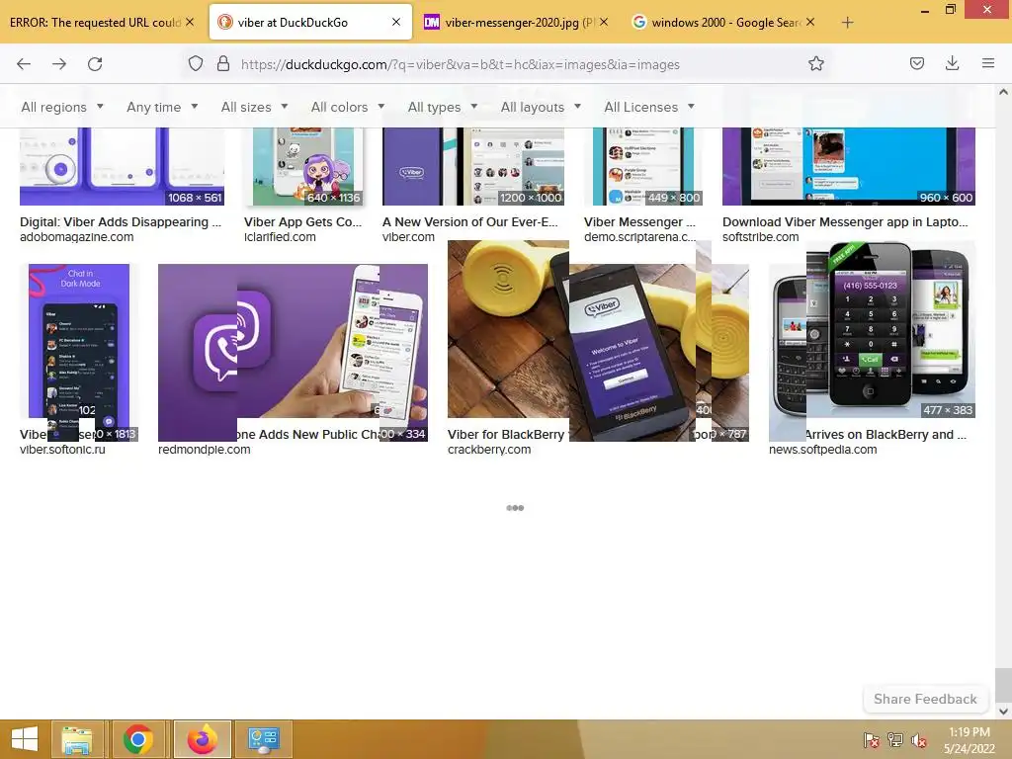The width and height of the screenshot is (1012, 759).
Task: Open 'Viber App Gets Co...' title link
Action: click(x=302, y=222)
